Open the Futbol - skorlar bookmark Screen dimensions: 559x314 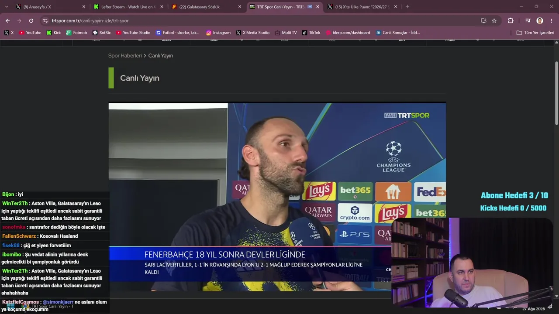tap(179, 33)
